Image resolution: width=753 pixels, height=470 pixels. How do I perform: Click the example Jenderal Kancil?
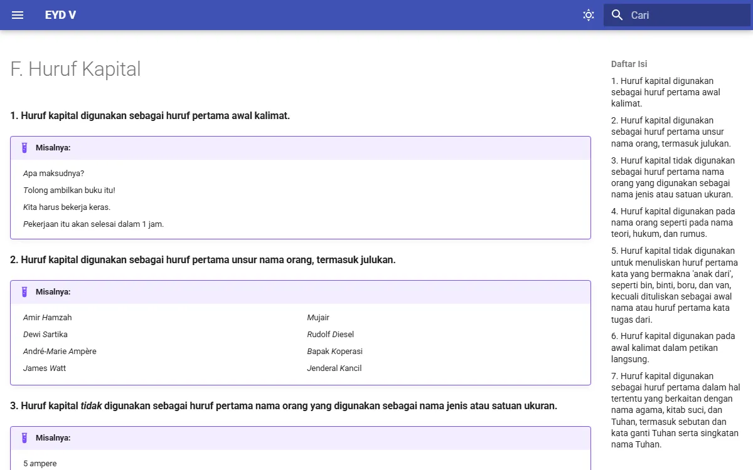pos(334,368)
